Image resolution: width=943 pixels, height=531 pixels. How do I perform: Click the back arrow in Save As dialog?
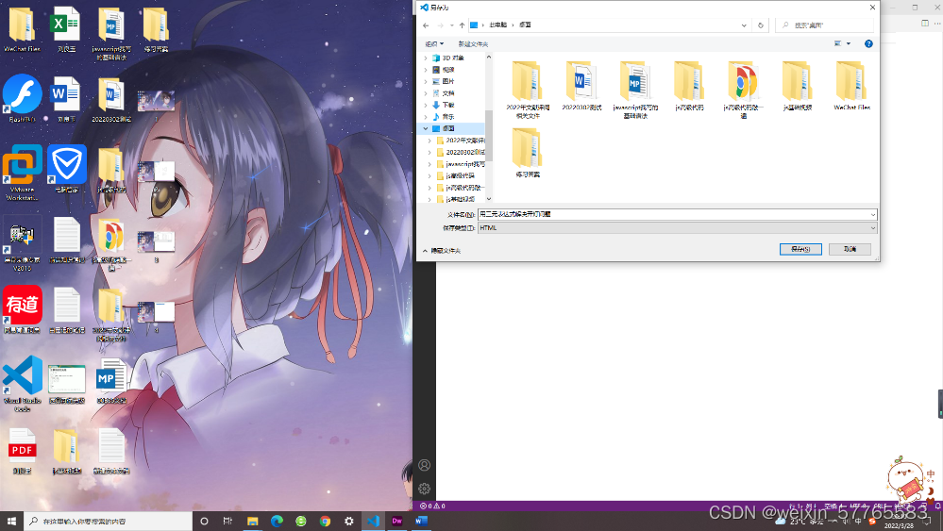click(426, 25)
